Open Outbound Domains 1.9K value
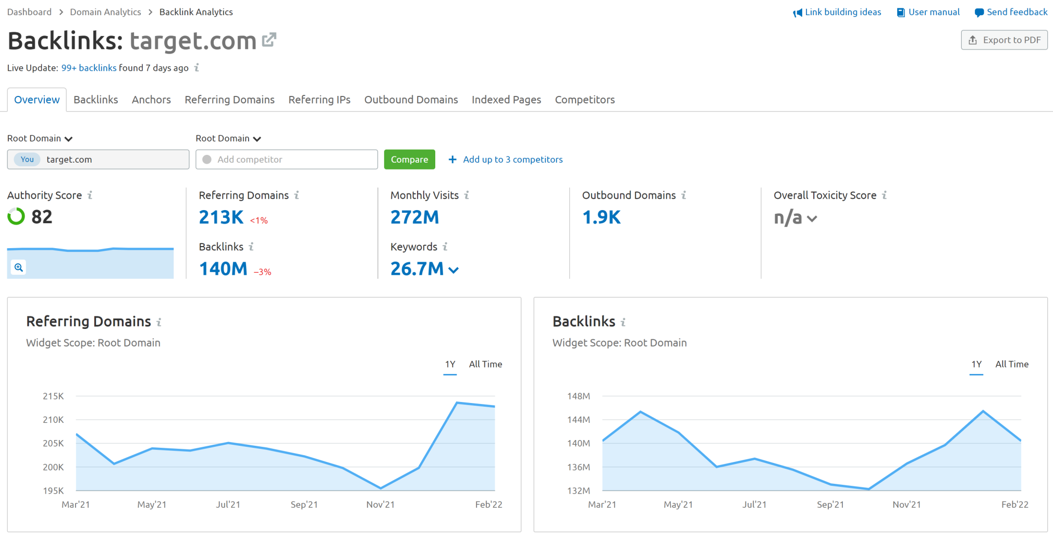This screenshot has height=537, width=1053. pyautogui.click(x=602, y=217)
